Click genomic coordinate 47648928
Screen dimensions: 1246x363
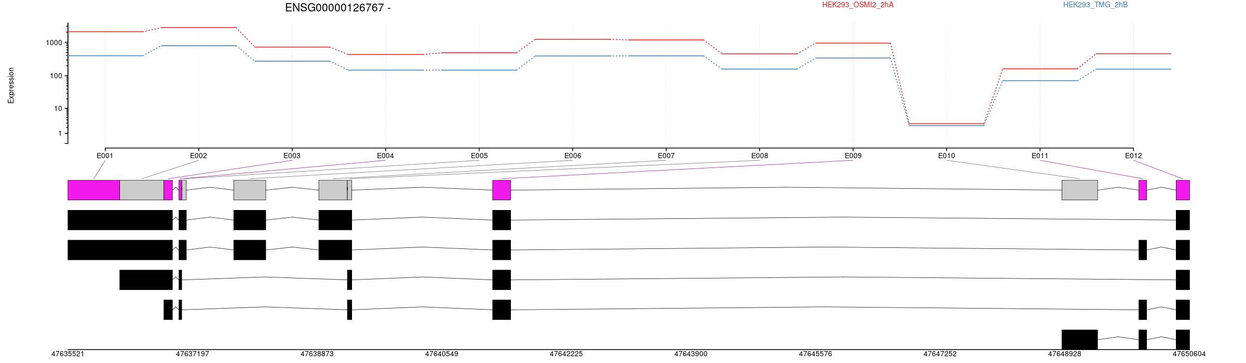(x=1064, y=354)
